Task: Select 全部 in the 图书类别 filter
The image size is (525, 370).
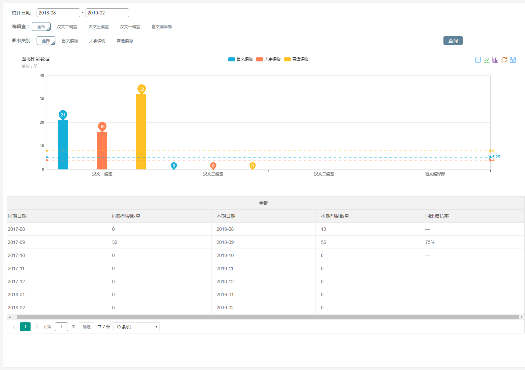Action: click(x=46, y=41)
